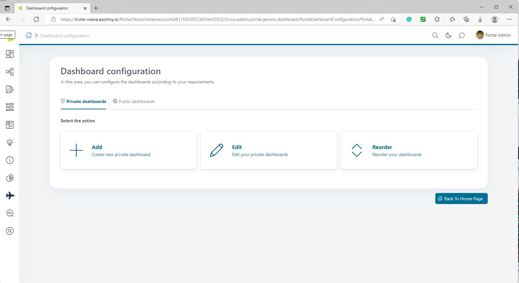Open the dashboard icon in sidebar

(x=10, y=54)
